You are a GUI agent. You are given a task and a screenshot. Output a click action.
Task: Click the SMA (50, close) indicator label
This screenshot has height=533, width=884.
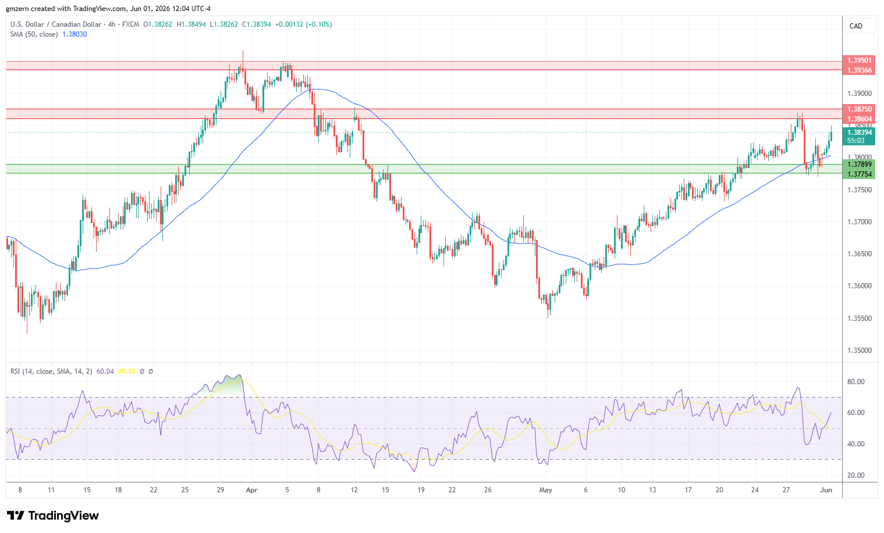pyautogui.click(x=34, y=34)
